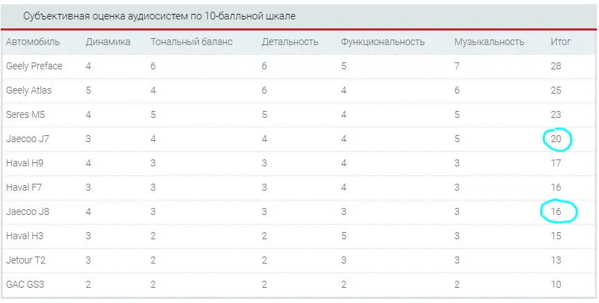Select Jetour T2 total score 13
599x303 pixels.
click(x=556, y=260)
